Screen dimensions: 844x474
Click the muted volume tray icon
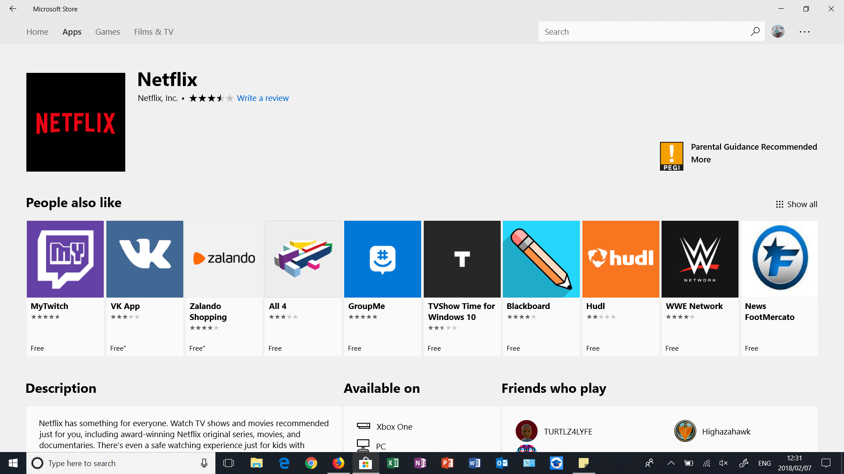click(724, 463)
